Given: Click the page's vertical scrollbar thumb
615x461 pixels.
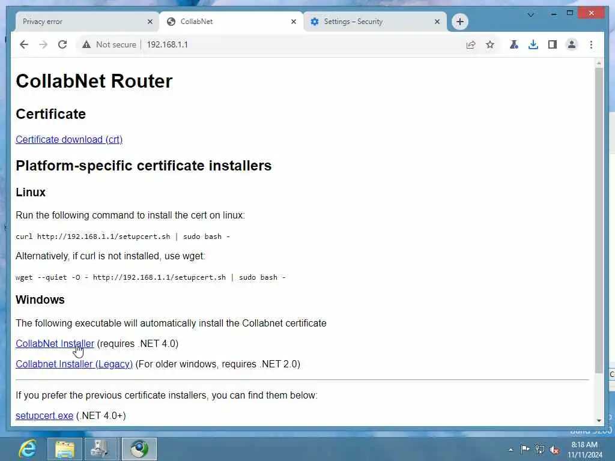Looking at the screenshot, I should (599, 220).
